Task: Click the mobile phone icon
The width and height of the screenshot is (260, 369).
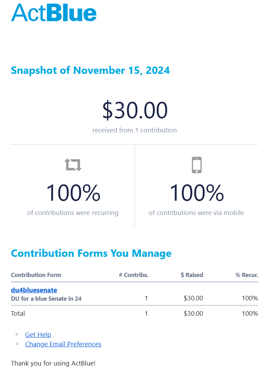Action: click(197, 165)
